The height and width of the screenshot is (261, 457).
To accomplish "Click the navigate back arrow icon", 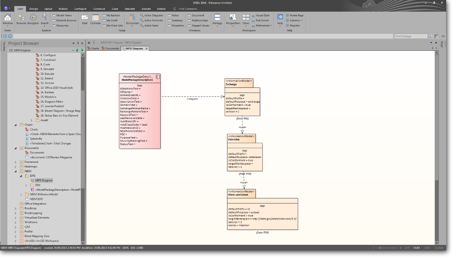I will click(x=5, y=36).
